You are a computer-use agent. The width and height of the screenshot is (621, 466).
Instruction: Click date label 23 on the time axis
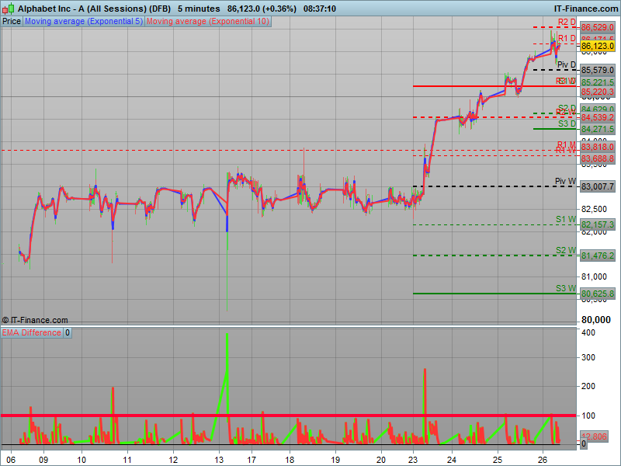(413, 460)
